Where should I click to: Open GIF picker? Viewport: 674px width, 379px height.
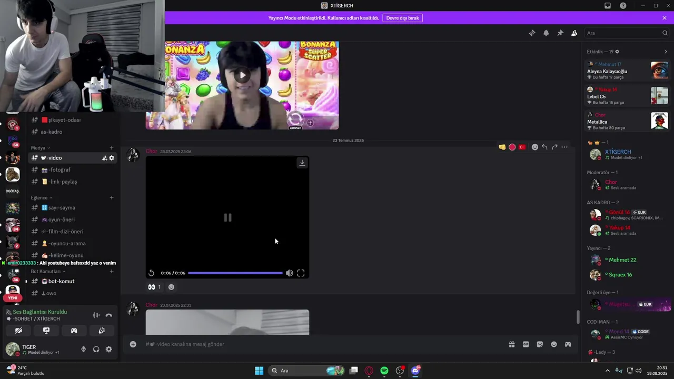coord(526,344)
